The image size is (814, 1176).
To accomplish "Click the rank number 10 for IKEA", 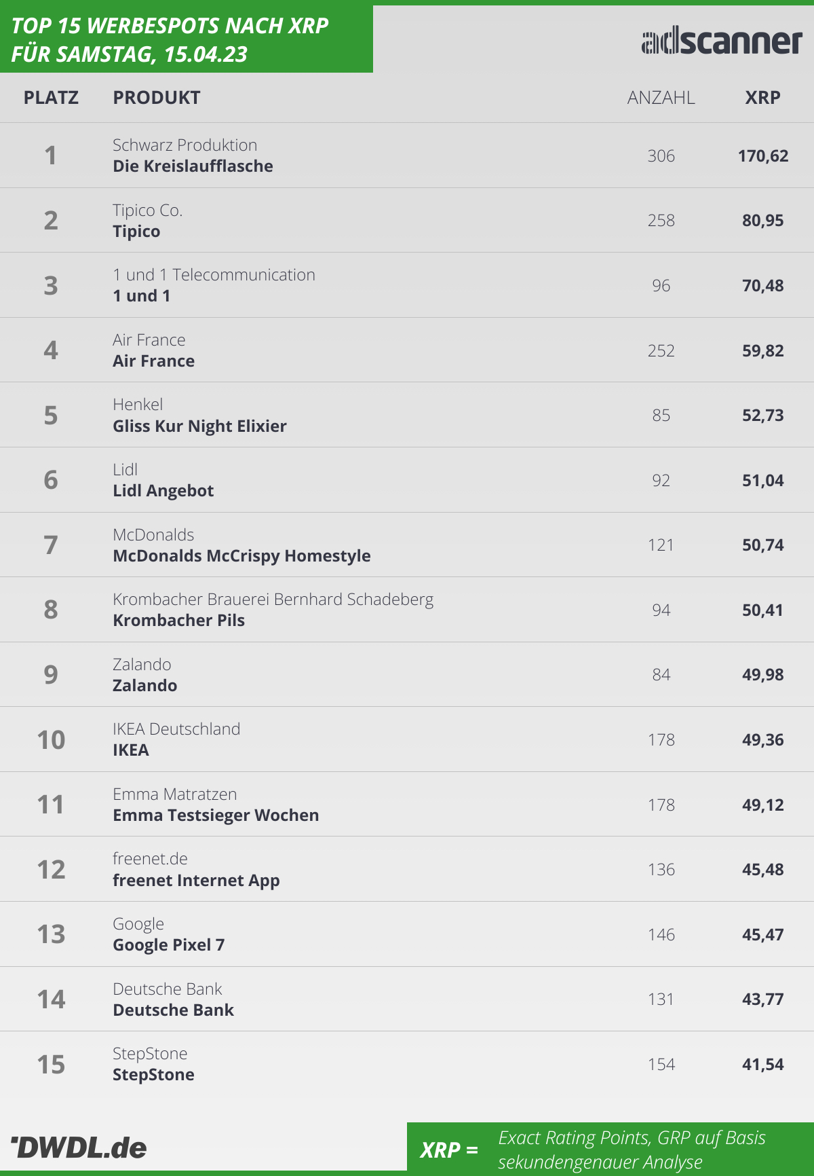I will [x=51, y=739].
